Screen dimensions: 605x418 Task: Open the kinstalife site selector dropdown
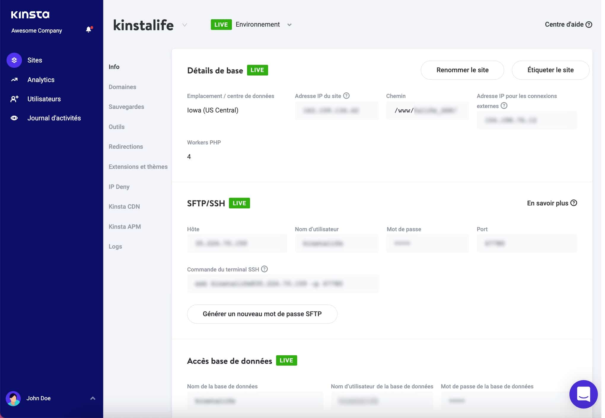184,25
